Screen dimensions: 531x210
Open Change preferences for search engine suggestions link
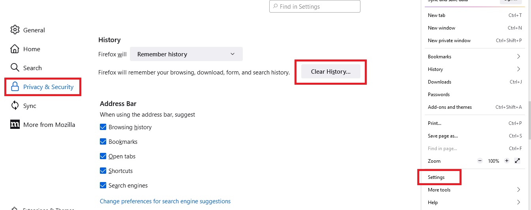(x=165, y=201)
